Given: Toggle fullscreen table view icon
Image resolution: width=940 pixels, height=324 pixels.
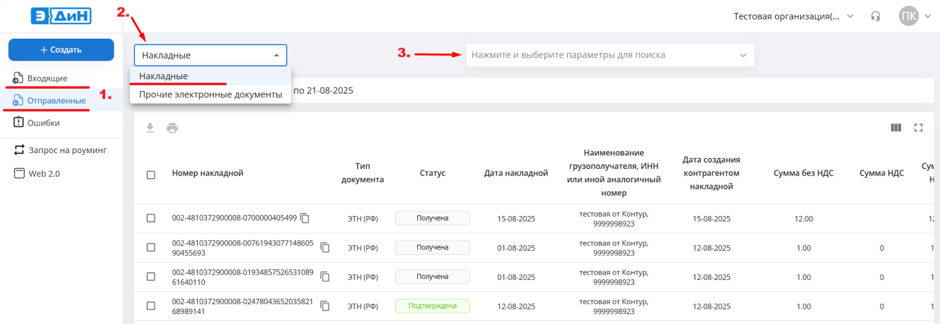Looking at the screenshot, I should (x=918, y=128).
